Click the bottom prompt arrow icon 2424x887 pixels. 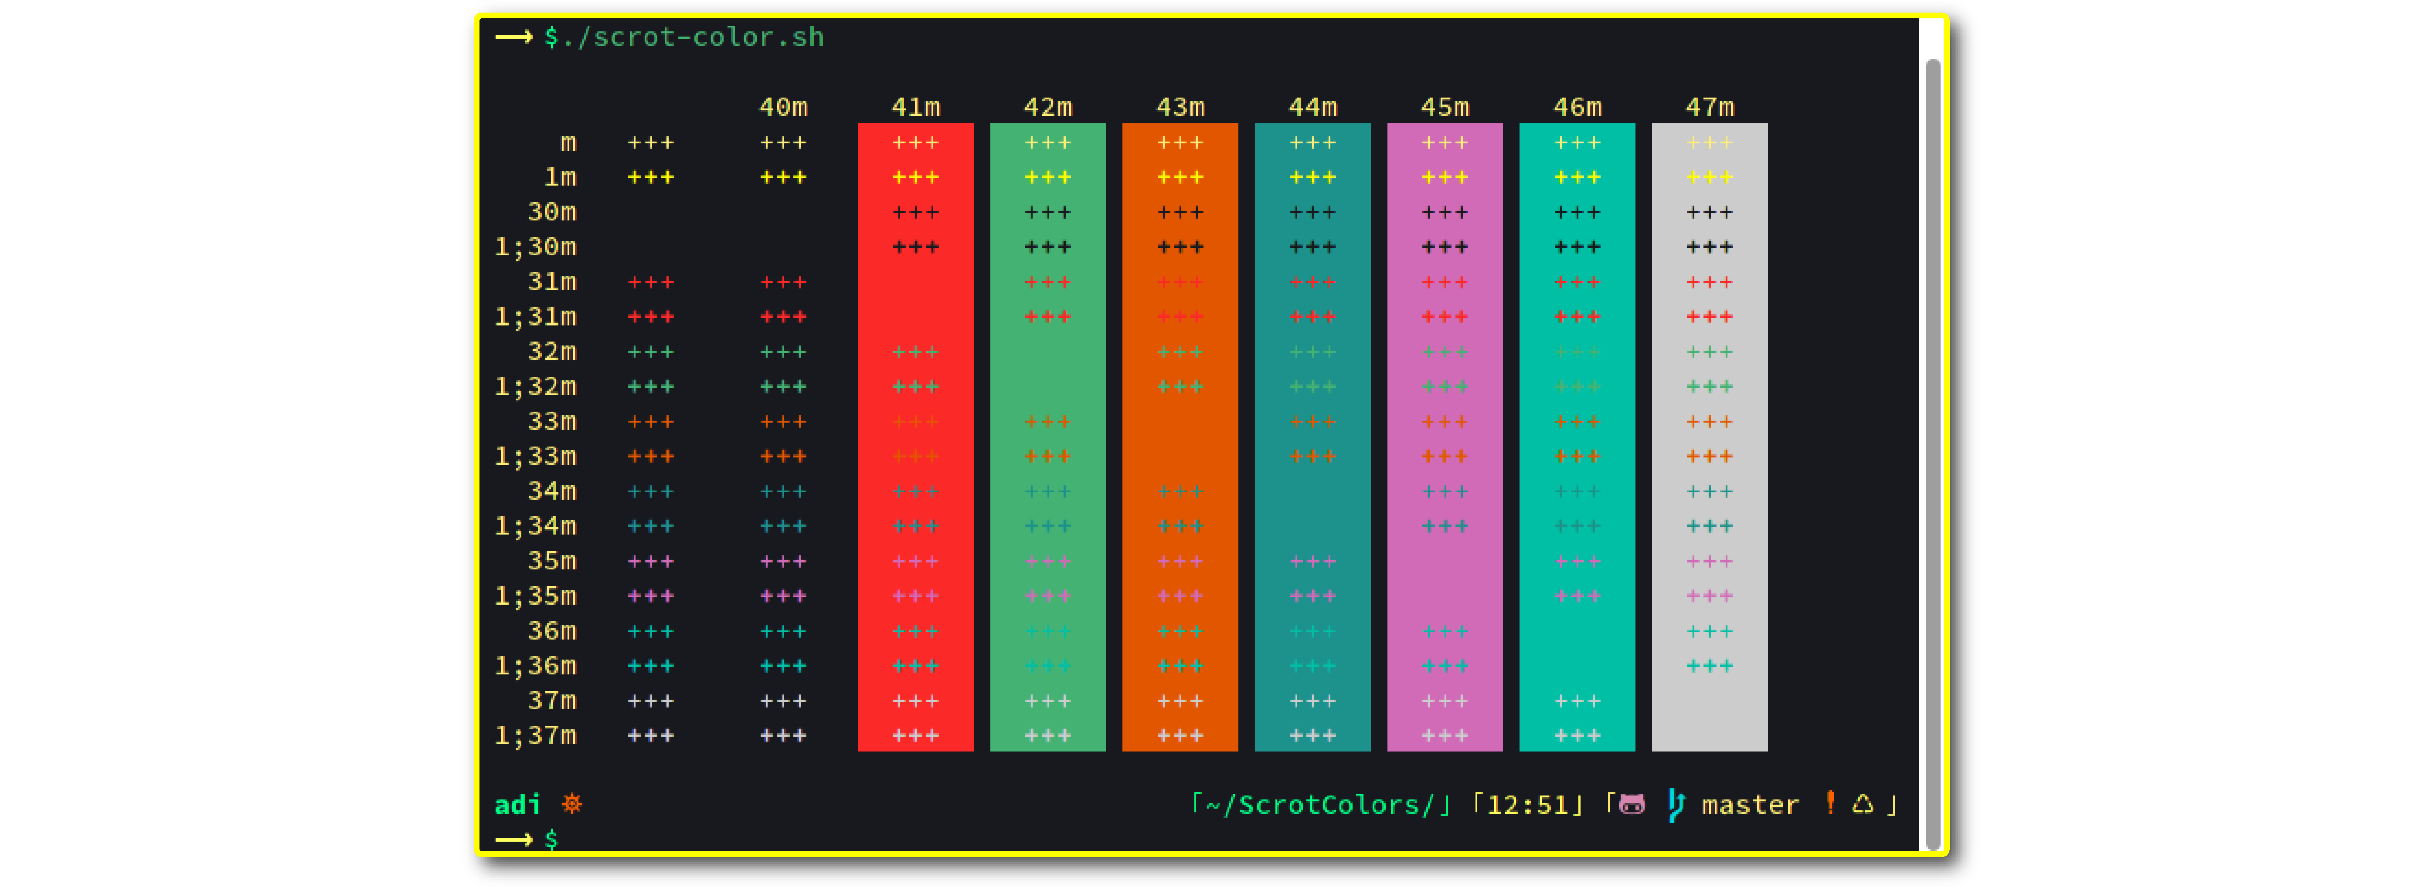click(514, 839)
